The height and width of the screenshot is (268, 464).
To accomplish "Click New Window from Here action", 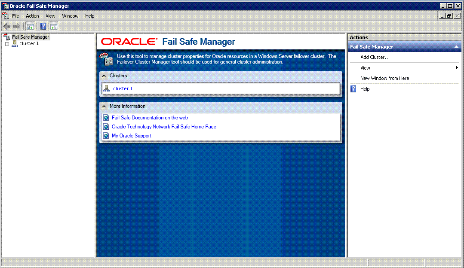I will tap(385, 78).
